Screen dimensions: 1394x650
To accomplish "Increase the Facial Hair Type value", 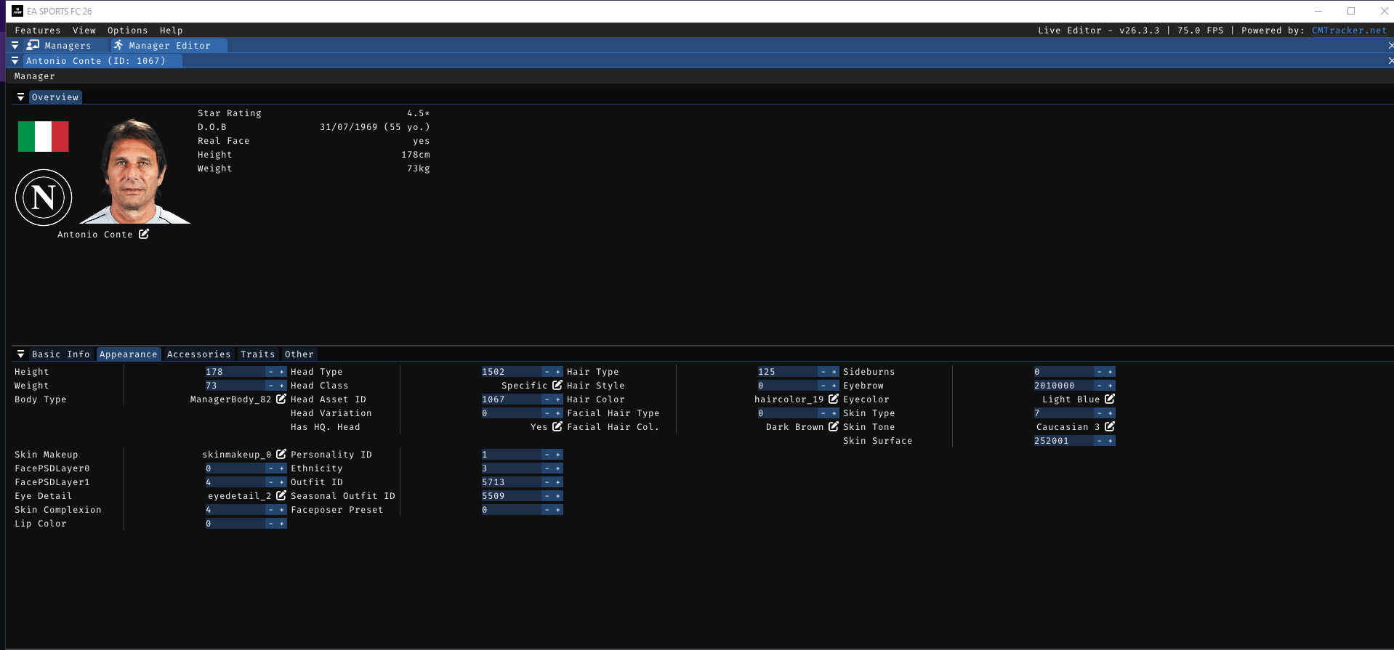I will pyautogui.click(x=834, y=413).
